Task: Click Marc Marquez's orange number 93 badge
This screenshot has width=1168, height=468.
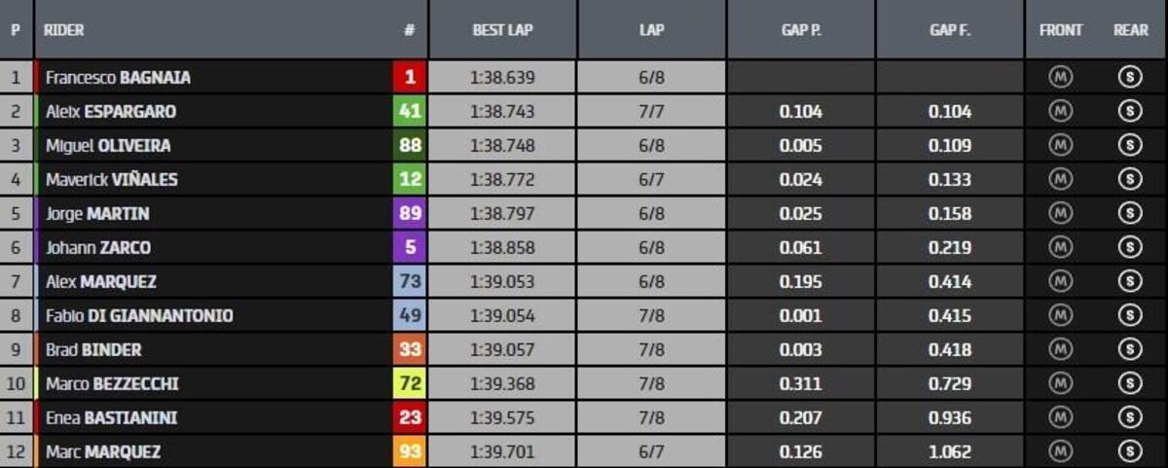Action: [x=410, y=451]
